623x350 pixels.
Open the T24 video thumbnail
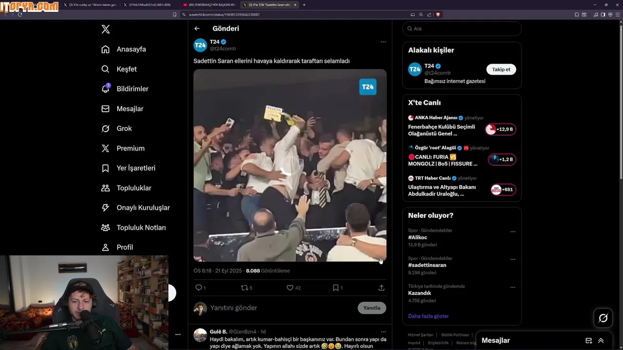click(x=290, y=165)
